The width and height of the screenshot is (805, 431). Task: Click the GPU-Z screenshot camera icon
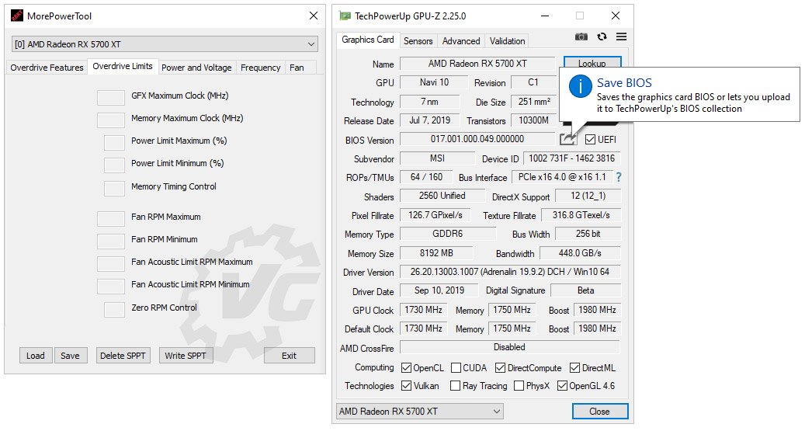(x=581, y=36)
